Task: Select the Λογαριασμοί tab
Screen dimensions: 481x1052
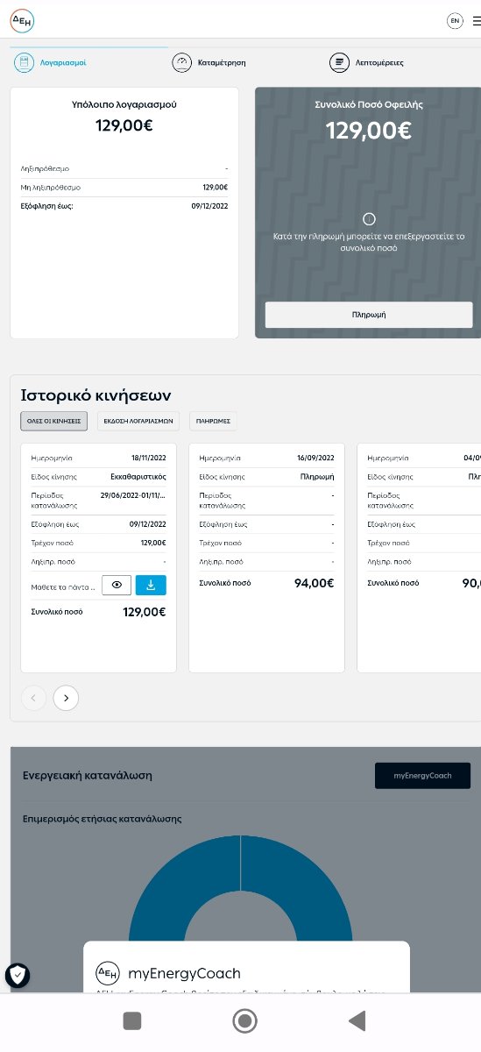Action: 51,62
